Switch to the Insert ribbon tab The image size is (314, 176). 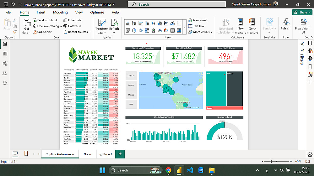(x=41, y=12)
